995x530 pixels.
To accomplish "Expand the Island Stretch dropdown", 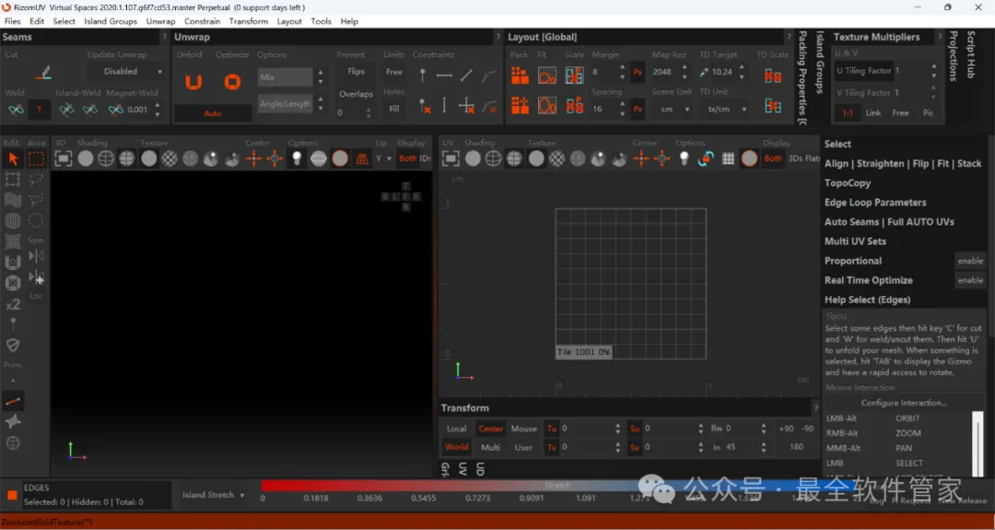I will coord(214,495).
